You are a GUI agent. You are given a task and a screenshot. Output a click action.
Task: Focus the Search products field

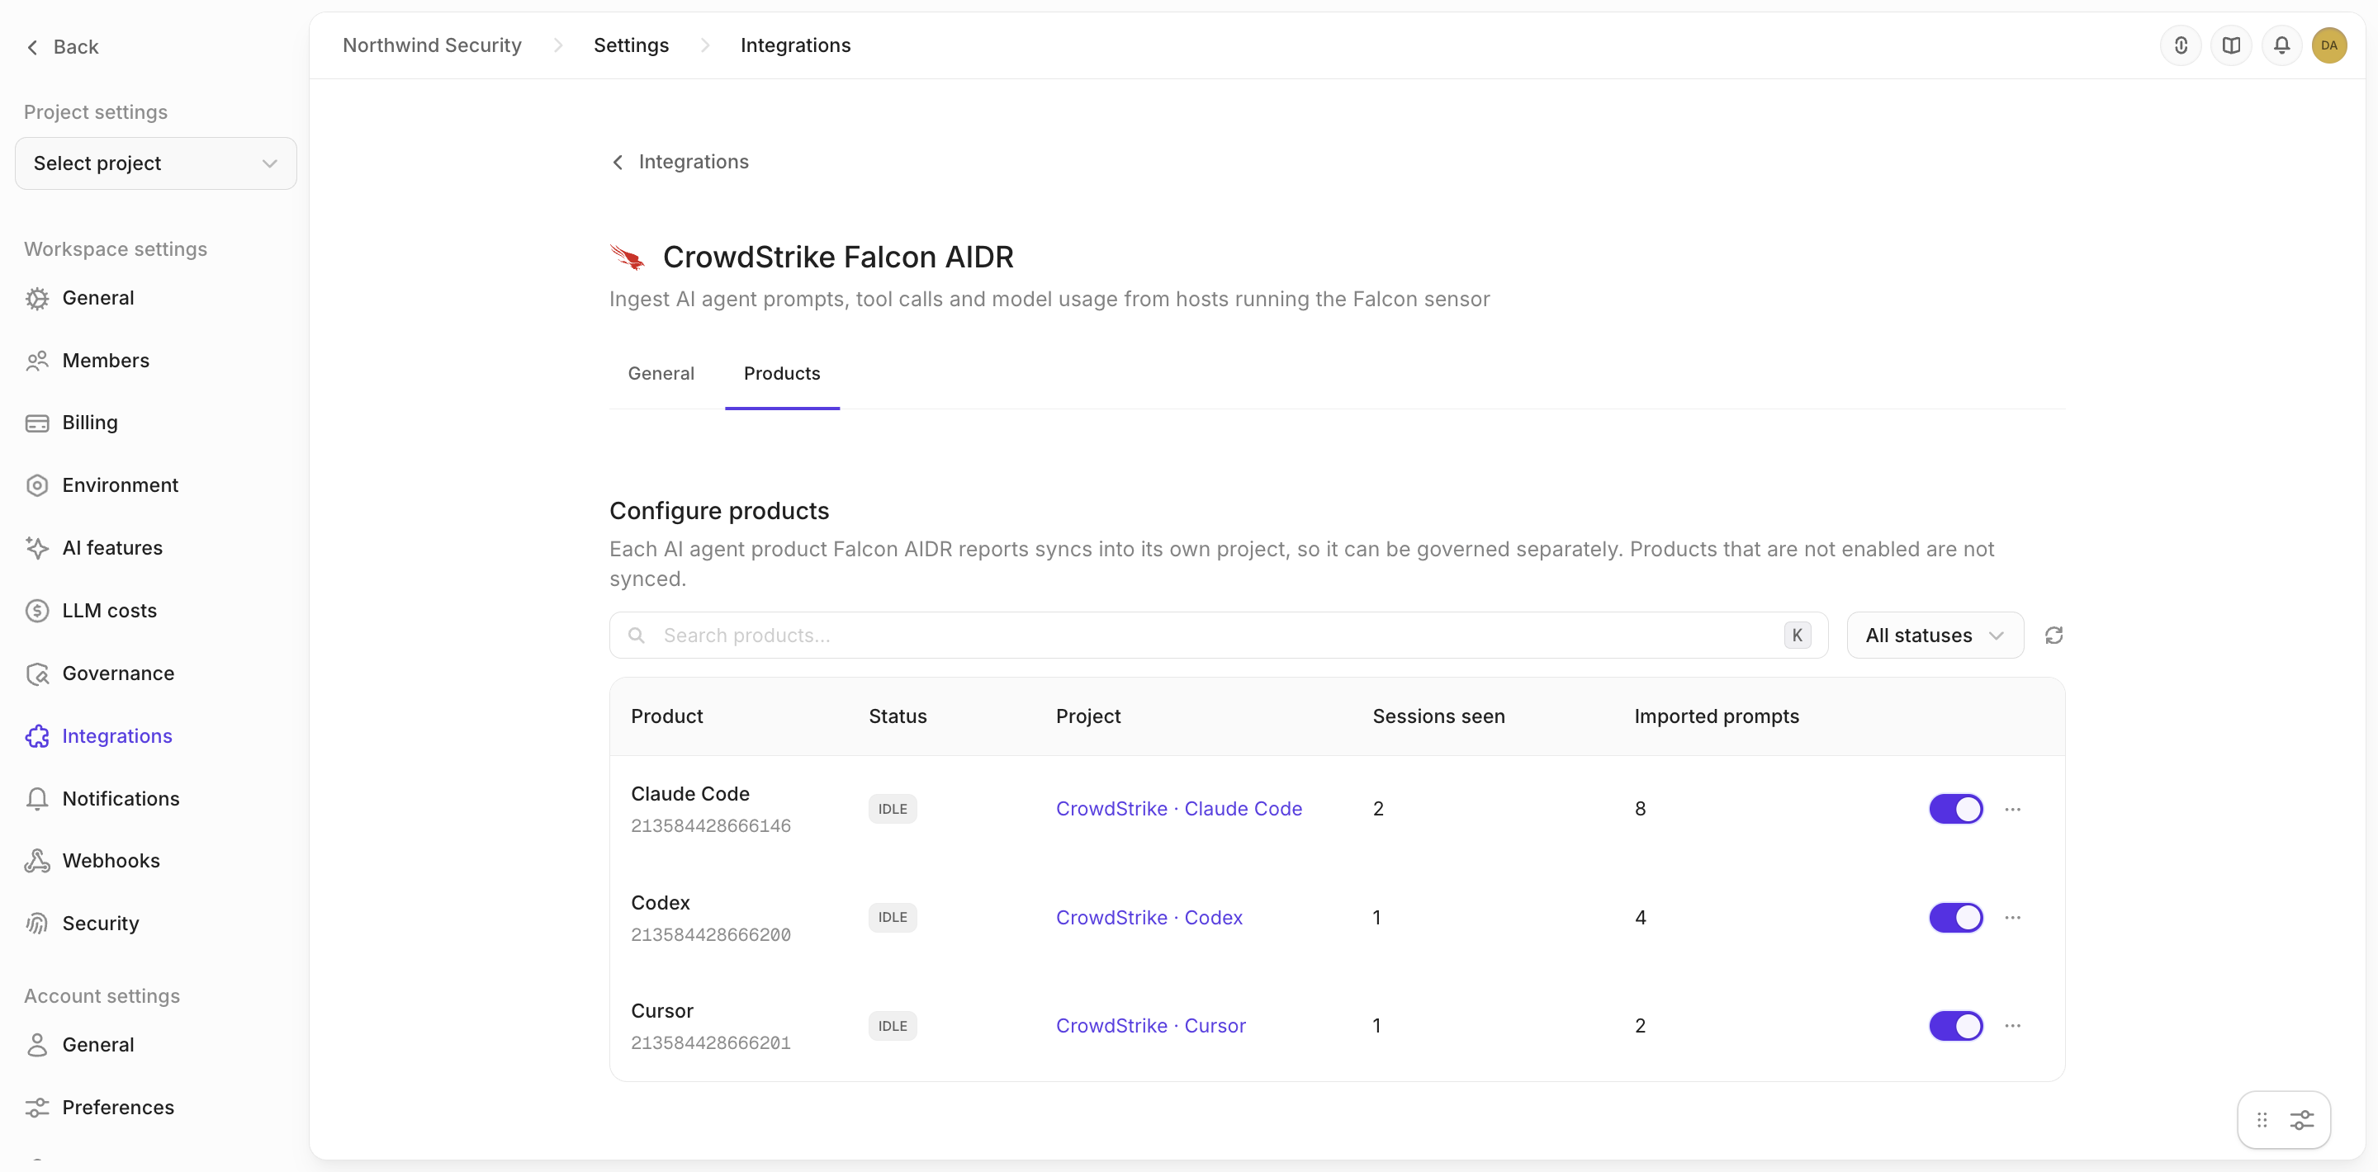click(1219, 635)
